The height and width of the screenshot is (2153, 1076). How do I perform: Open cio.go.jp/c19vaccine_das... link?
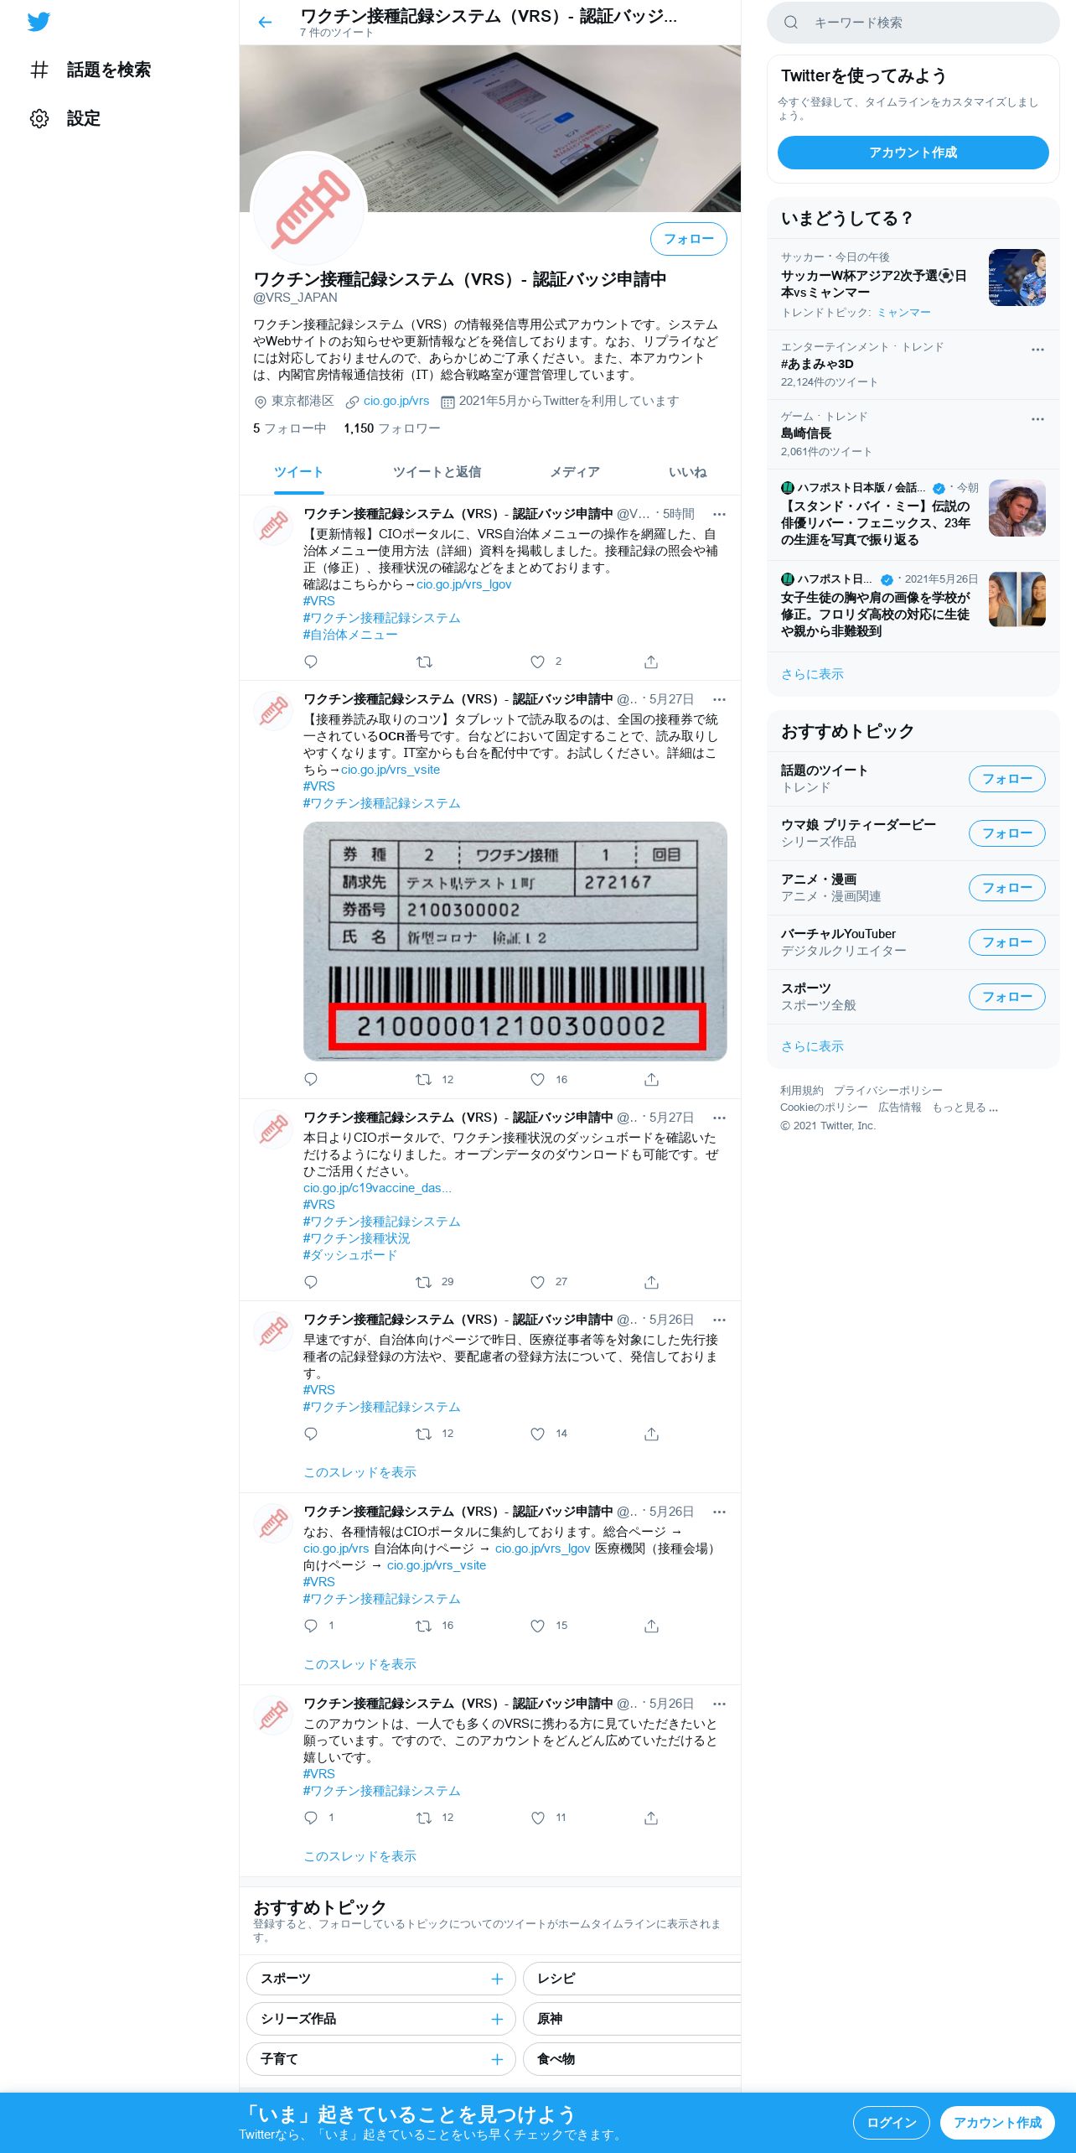[377, 1188]
